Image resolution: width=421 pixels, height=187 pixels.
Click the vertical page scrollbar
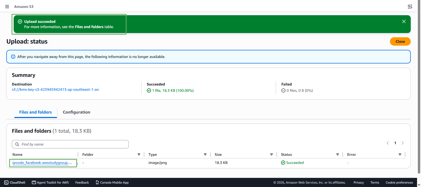tap(419, 87)
